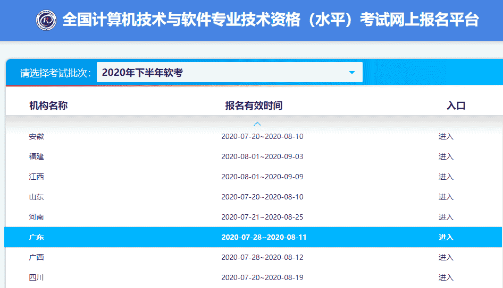Open 进入 for the 四川 row
Screen dimensions: 503x288
(x=446, y=277)
